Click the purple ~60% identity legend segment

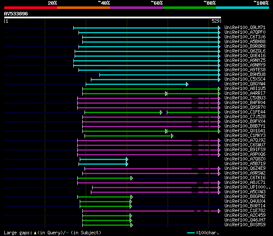tap(136, 8)
